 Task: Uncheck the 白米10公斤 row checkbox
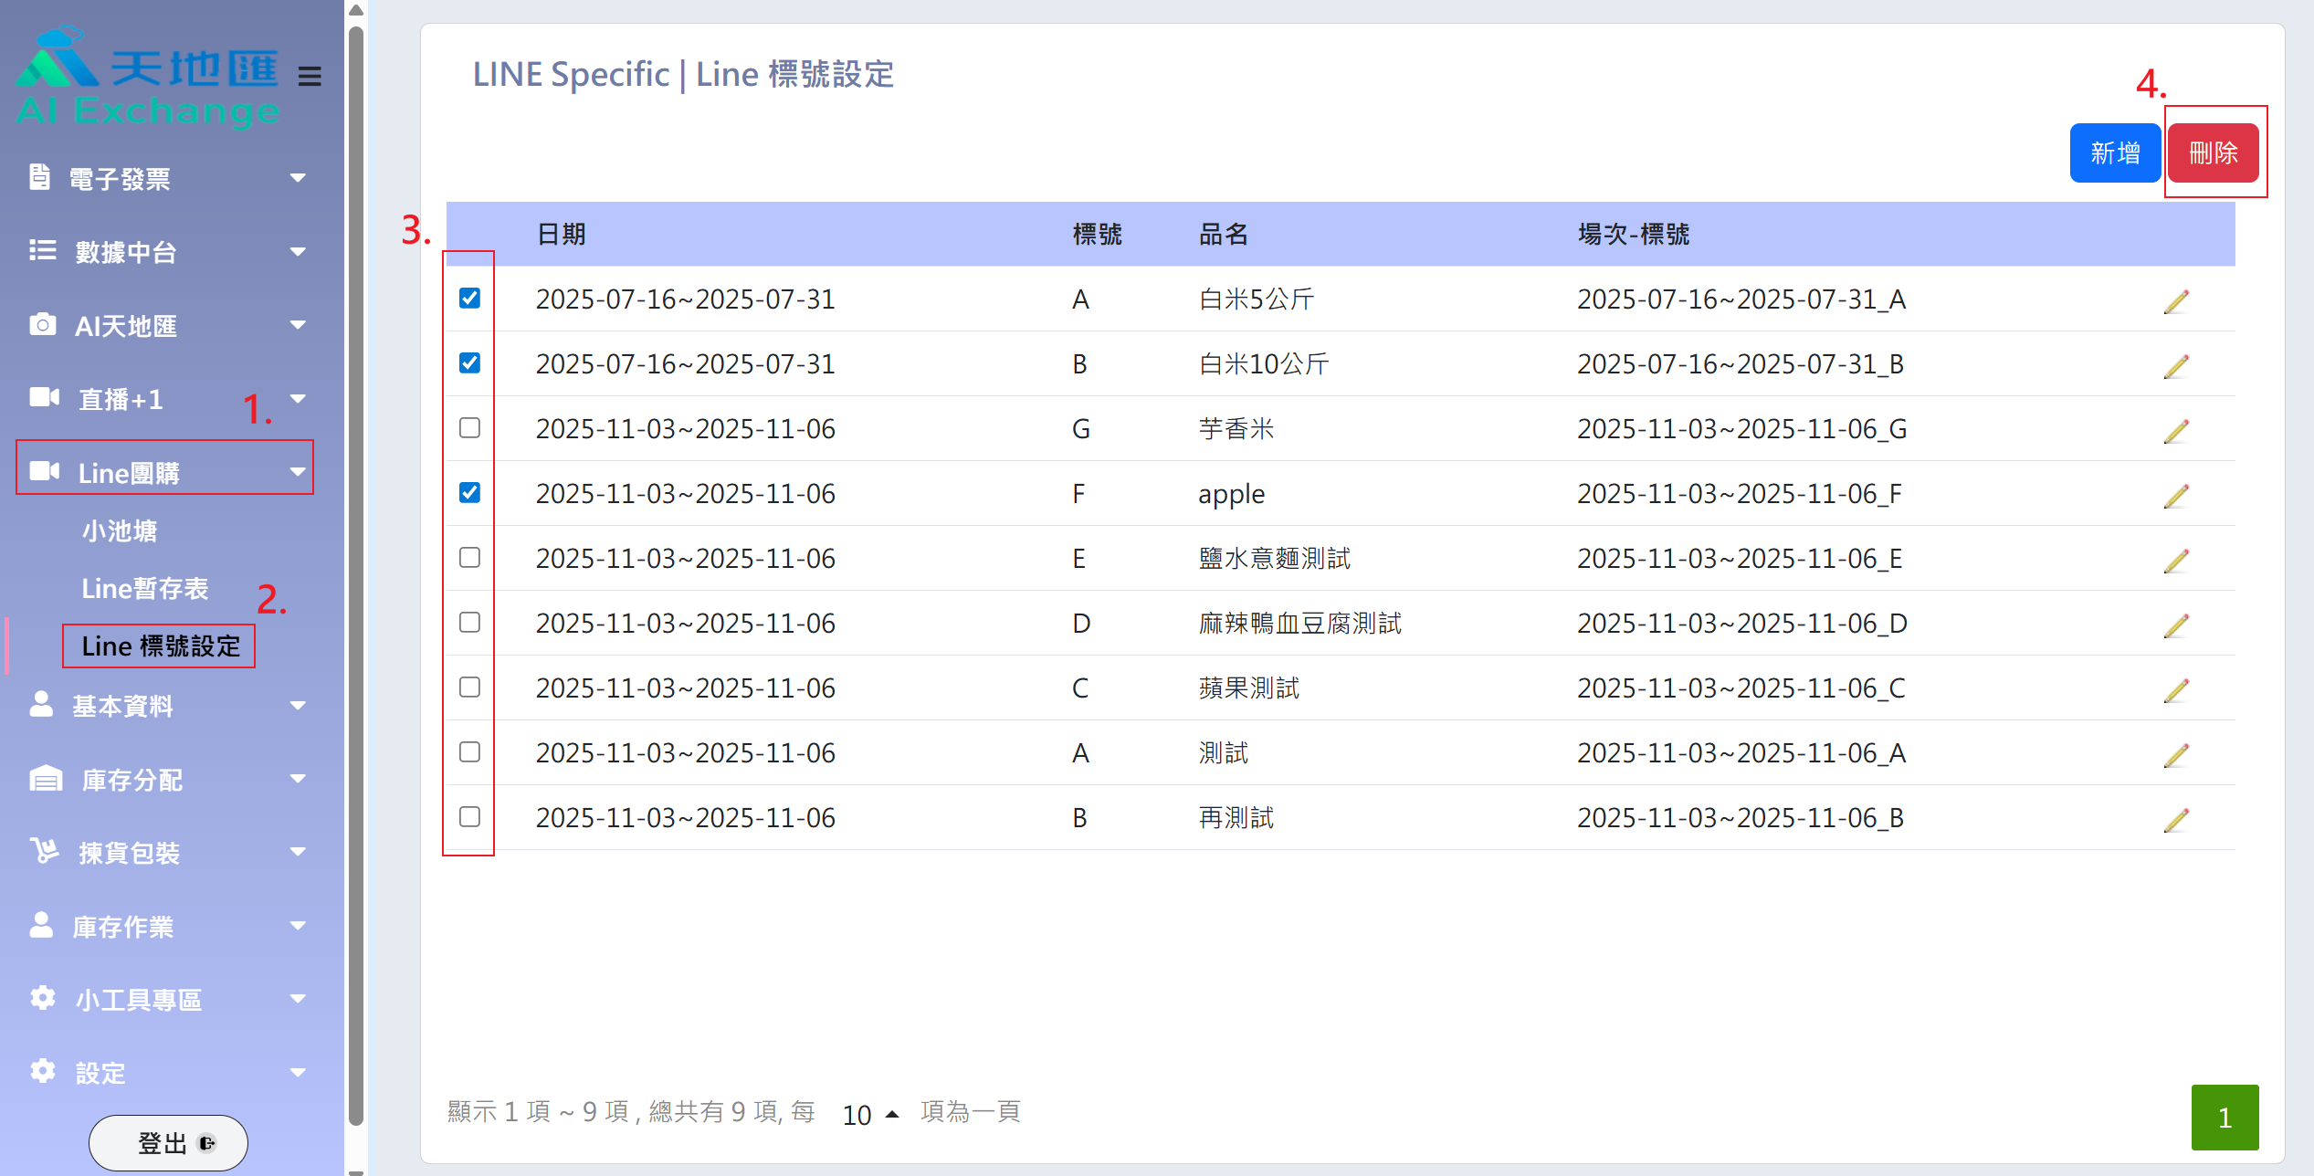tap(469, 363)
